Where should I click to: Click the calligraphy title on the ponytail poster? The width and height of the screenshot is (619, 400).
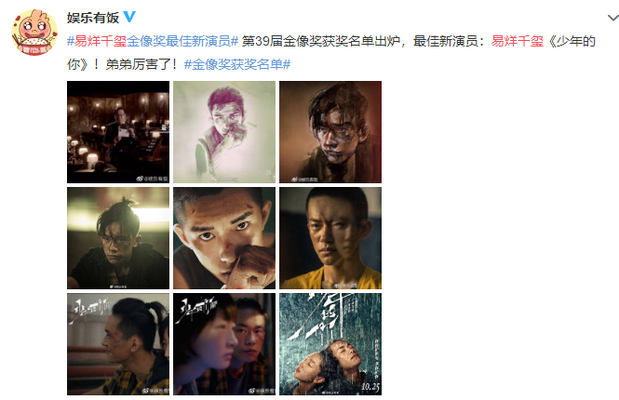89,310
